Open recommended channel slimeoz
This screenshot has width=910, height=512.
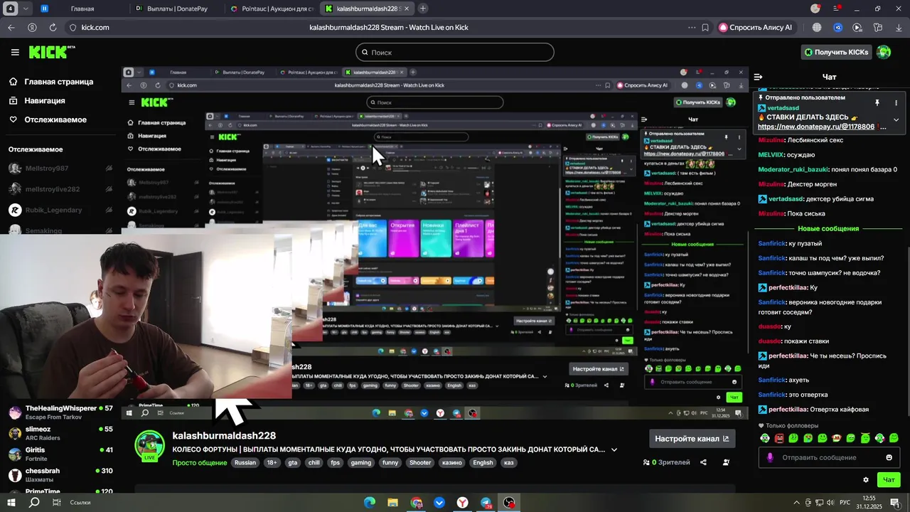click(60, 433)
